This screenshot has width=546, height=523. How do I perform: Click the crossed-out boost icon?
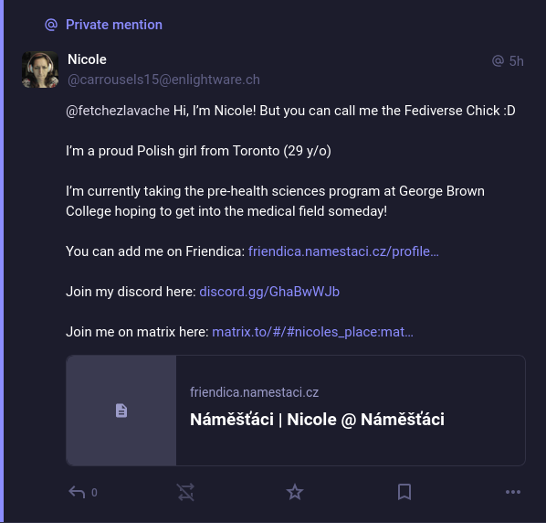click(x=185, y=492)
